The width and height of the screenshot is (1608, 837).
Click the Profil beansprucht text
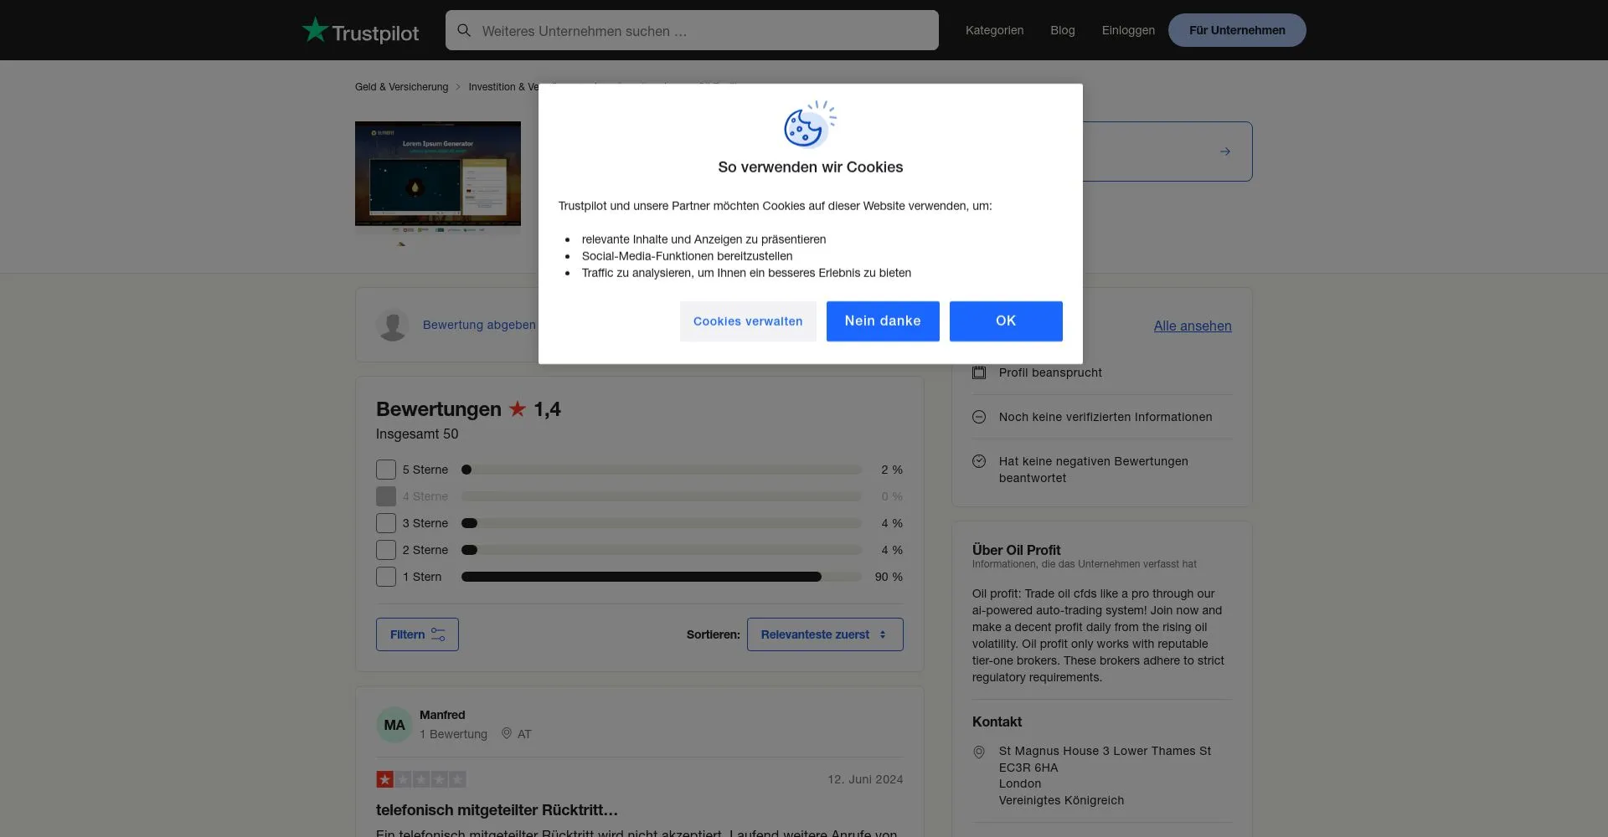[x=1050, y=372]
